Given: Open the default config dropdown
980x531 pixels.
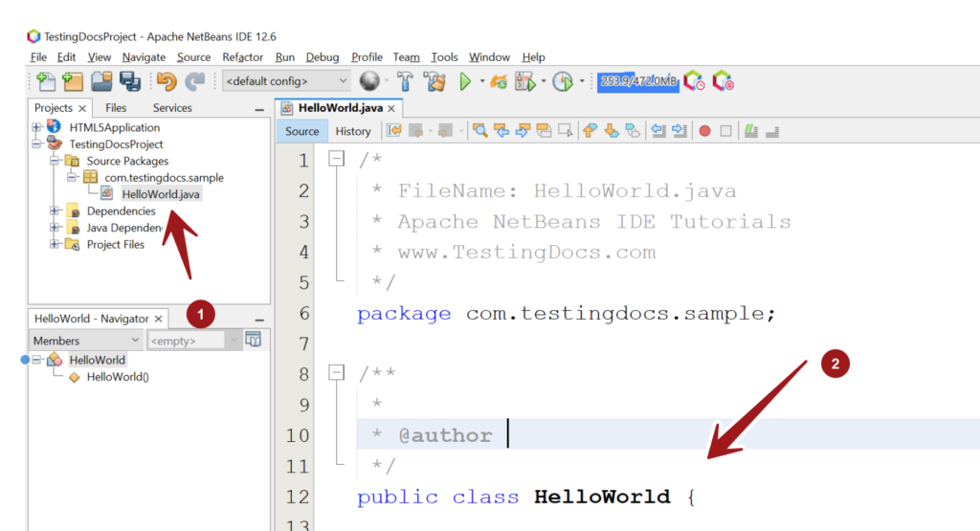Looking at the screenshot, I should (286, 82).
